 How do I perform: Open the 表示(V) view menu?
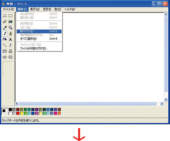coord(35,9)
